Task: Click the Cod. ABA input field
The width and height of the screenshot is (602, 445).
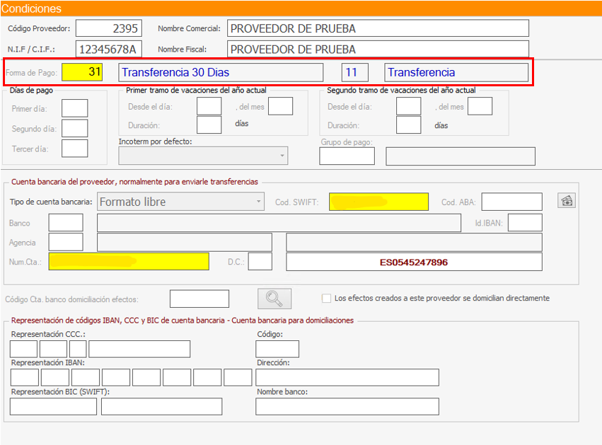Action: [511, 202]
